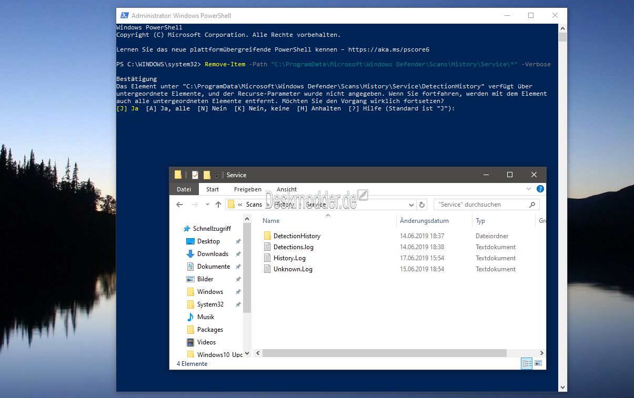This screenshot has height=398, width=634.
Task: Open Videos in the navigation pane
Action: (x=206, y=342)
